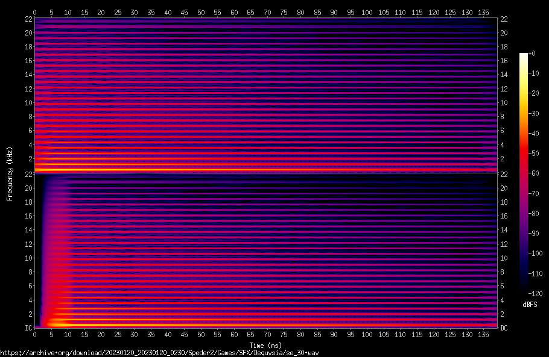Click the "Frequency (kHz)" axis title
This screenshot has height=357, width=549.
[x=10, y=173]
